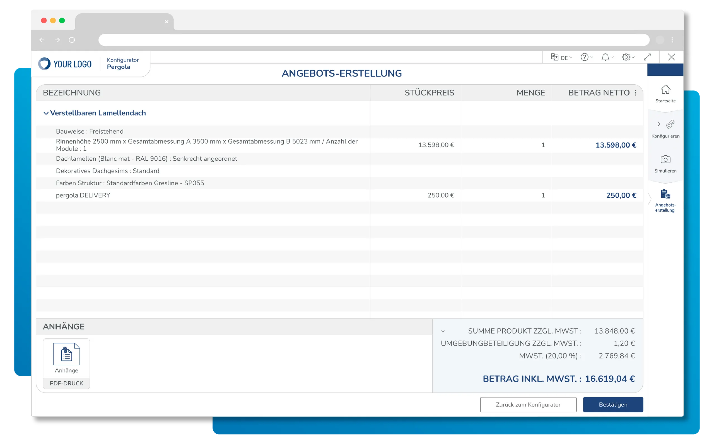Select the Konfigurieren gear icon in sidebar
714x444 pixels.
coord(670,124)
